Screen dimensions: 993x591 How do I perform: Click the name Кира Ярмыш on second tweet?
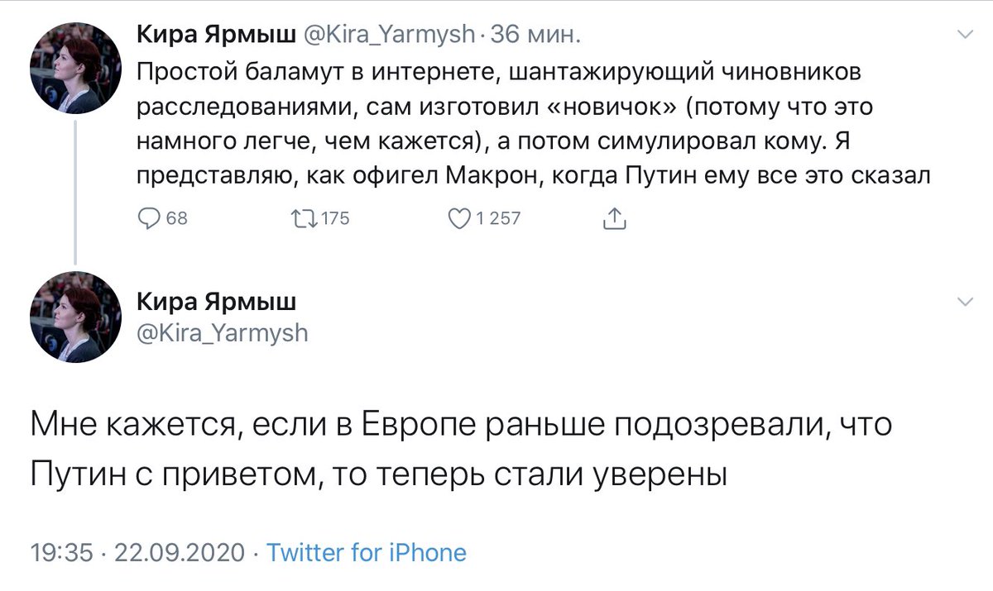coord(214,301)
